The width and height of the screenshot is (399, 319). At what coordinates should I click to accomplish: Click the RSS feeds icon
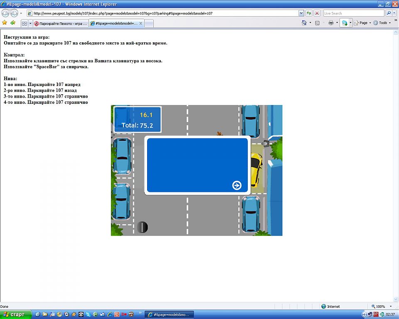(317, 23)
